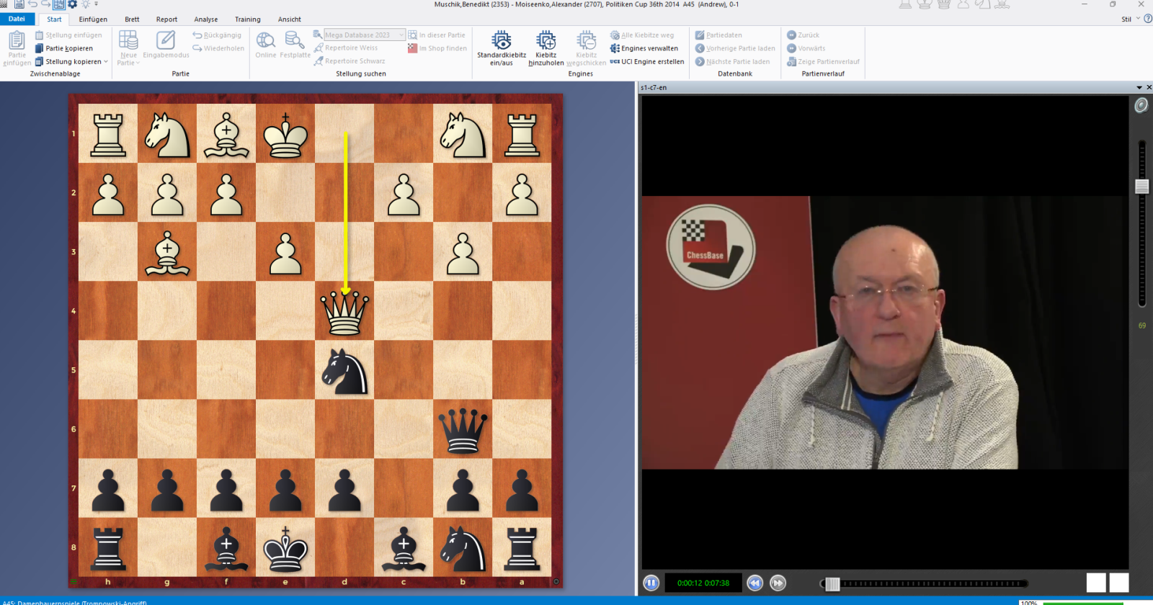
Task: Expand the video panel s1-c7-en dropdown arrow
Action: [x=1139, y=88]
